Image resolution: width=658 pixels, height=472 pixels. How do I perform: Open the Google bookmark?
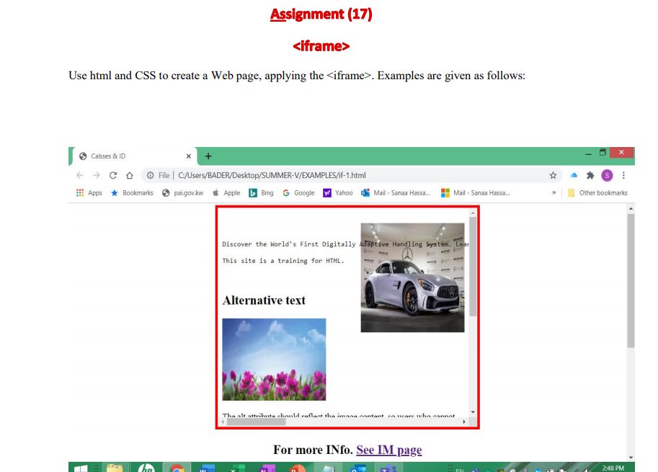click(298, 193)
